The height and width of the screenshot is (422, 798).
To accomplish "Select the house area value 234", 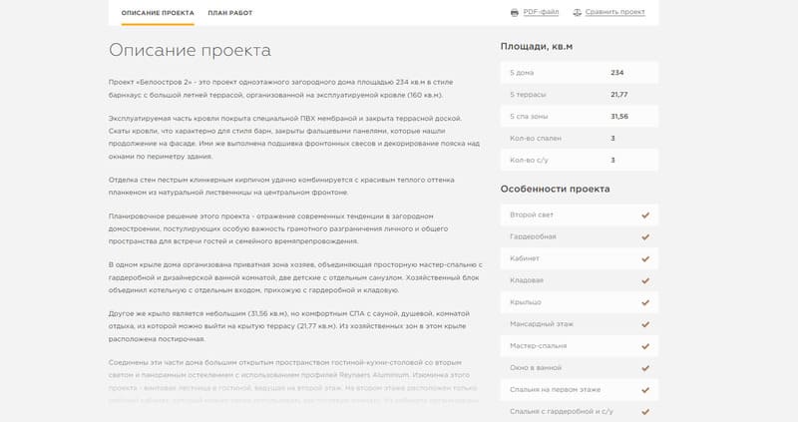I will pyautogui.click(x=616, y=73).
